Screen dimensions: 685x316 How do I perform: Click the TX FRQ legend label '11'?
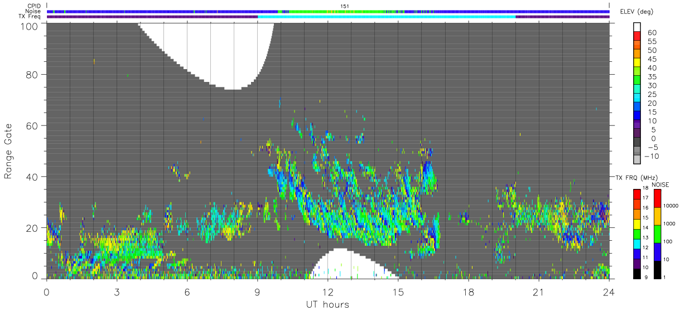click(645, 257)
